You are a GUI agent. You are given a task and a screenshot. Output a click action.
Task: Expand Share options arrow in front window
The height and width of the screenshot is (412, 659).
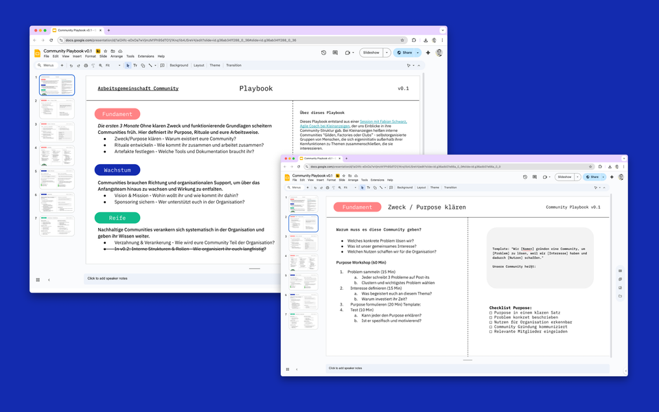tap(603, 177)
